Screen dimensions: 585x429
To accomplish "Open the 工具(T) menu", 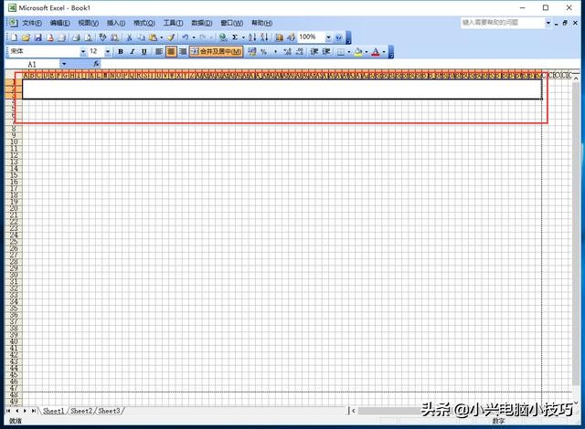I will tap(173, 23).
